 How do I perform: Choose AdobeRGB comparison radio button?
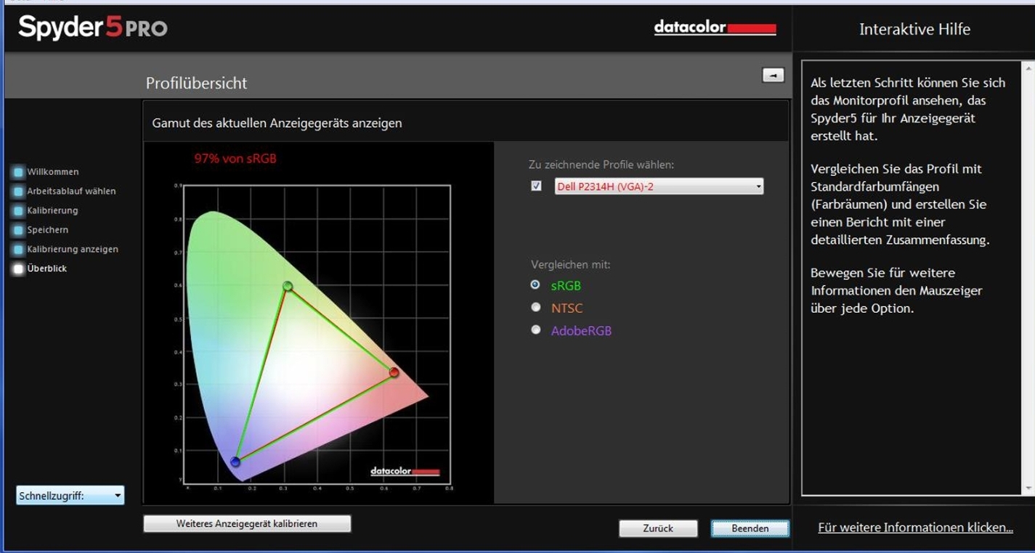pyautogui.click(x=536, y=330)
